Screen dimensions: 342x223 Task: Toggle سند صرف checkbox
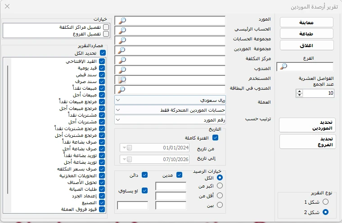click(x=102, y=82)
